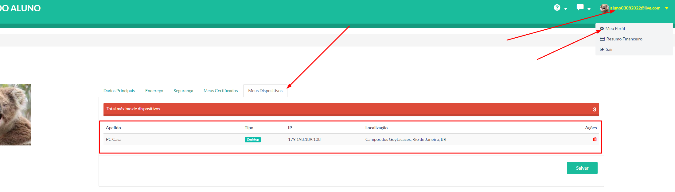
Task: Click the Localização column header
Action: pos(377,128)
